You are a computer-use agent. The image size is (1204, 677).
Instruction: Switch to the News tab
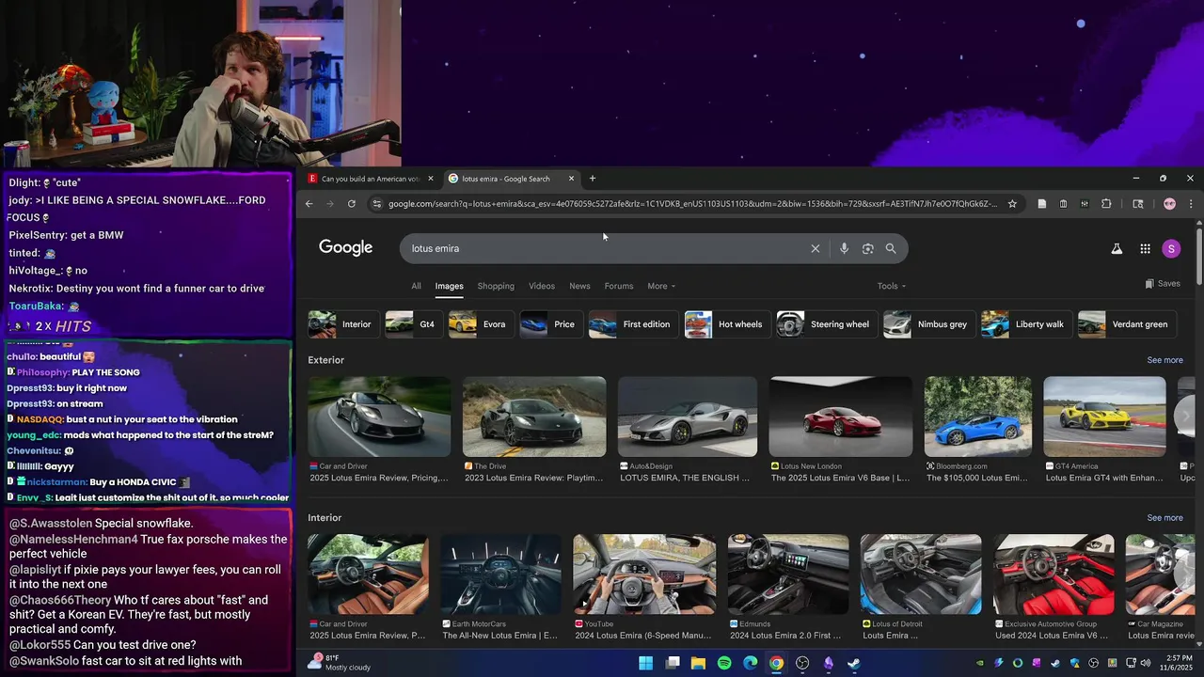[x=579, y=286]
